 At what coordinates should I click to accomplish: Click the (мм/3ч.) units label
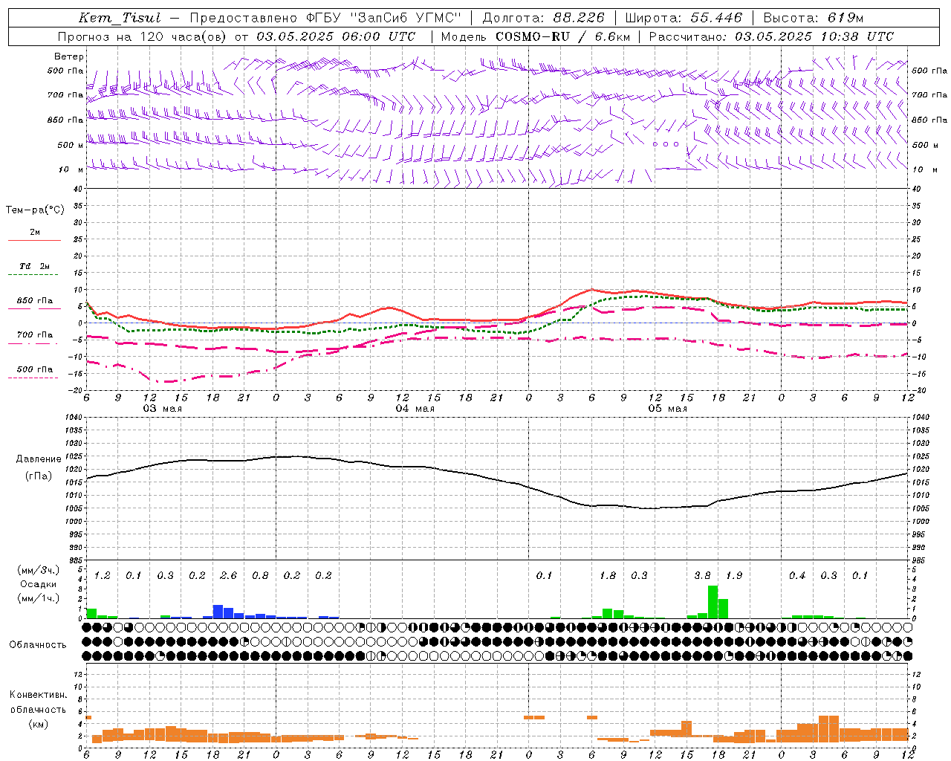39,570
